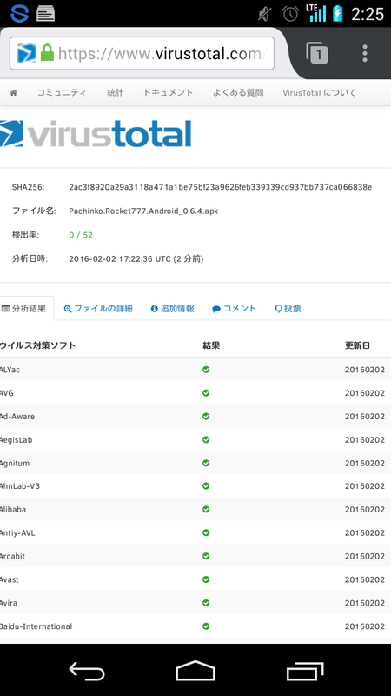Viewport: 391px width, 696px height.
Task: Open the よくある質問 menu item
Action: (238, 93)
